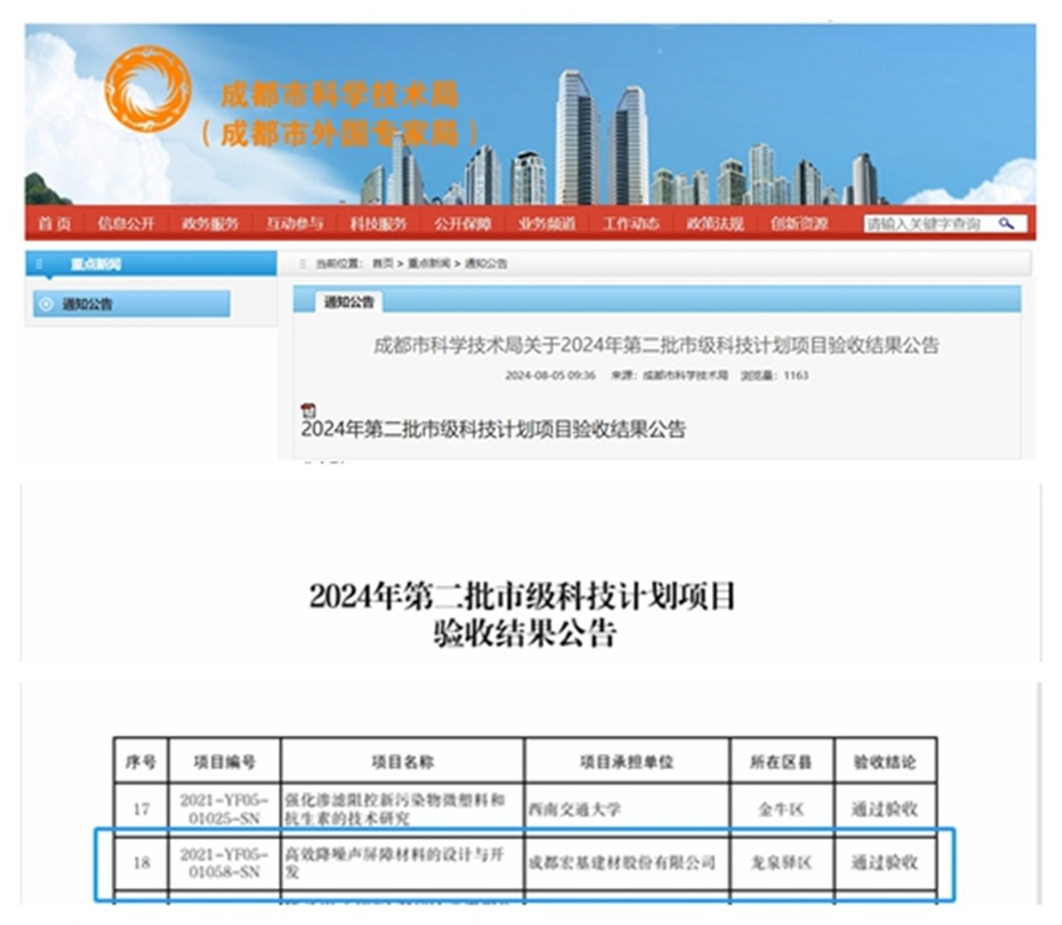Click the 首页 breadcrumb link
1062x925 pixels.
pos(382,263)
